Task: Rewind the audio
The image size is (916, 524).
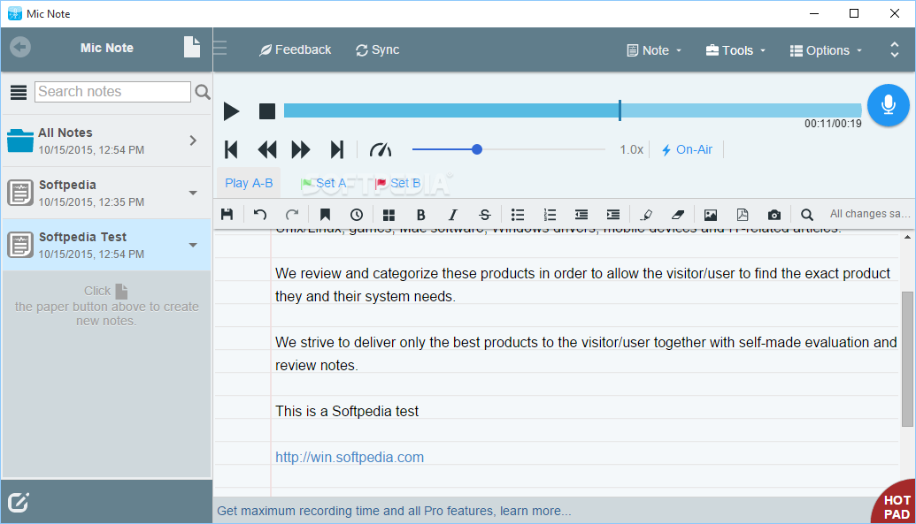Action: 267,150
